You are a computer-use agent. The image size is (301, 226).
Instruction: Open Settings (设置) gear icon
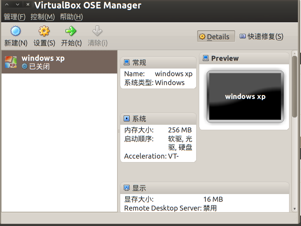tap(44, 31)
